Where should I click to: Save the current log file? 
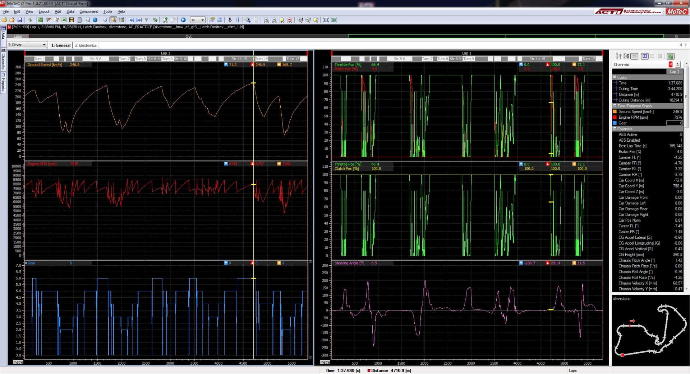[x=20, y=20]
